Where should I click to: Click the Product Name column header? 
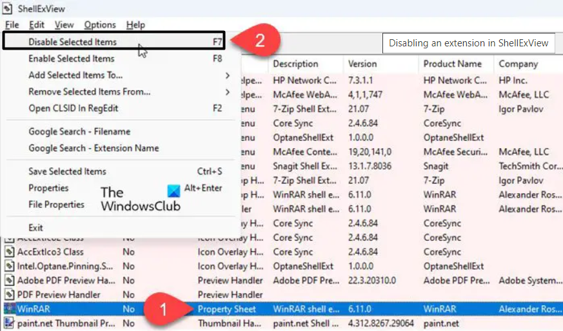453,64
